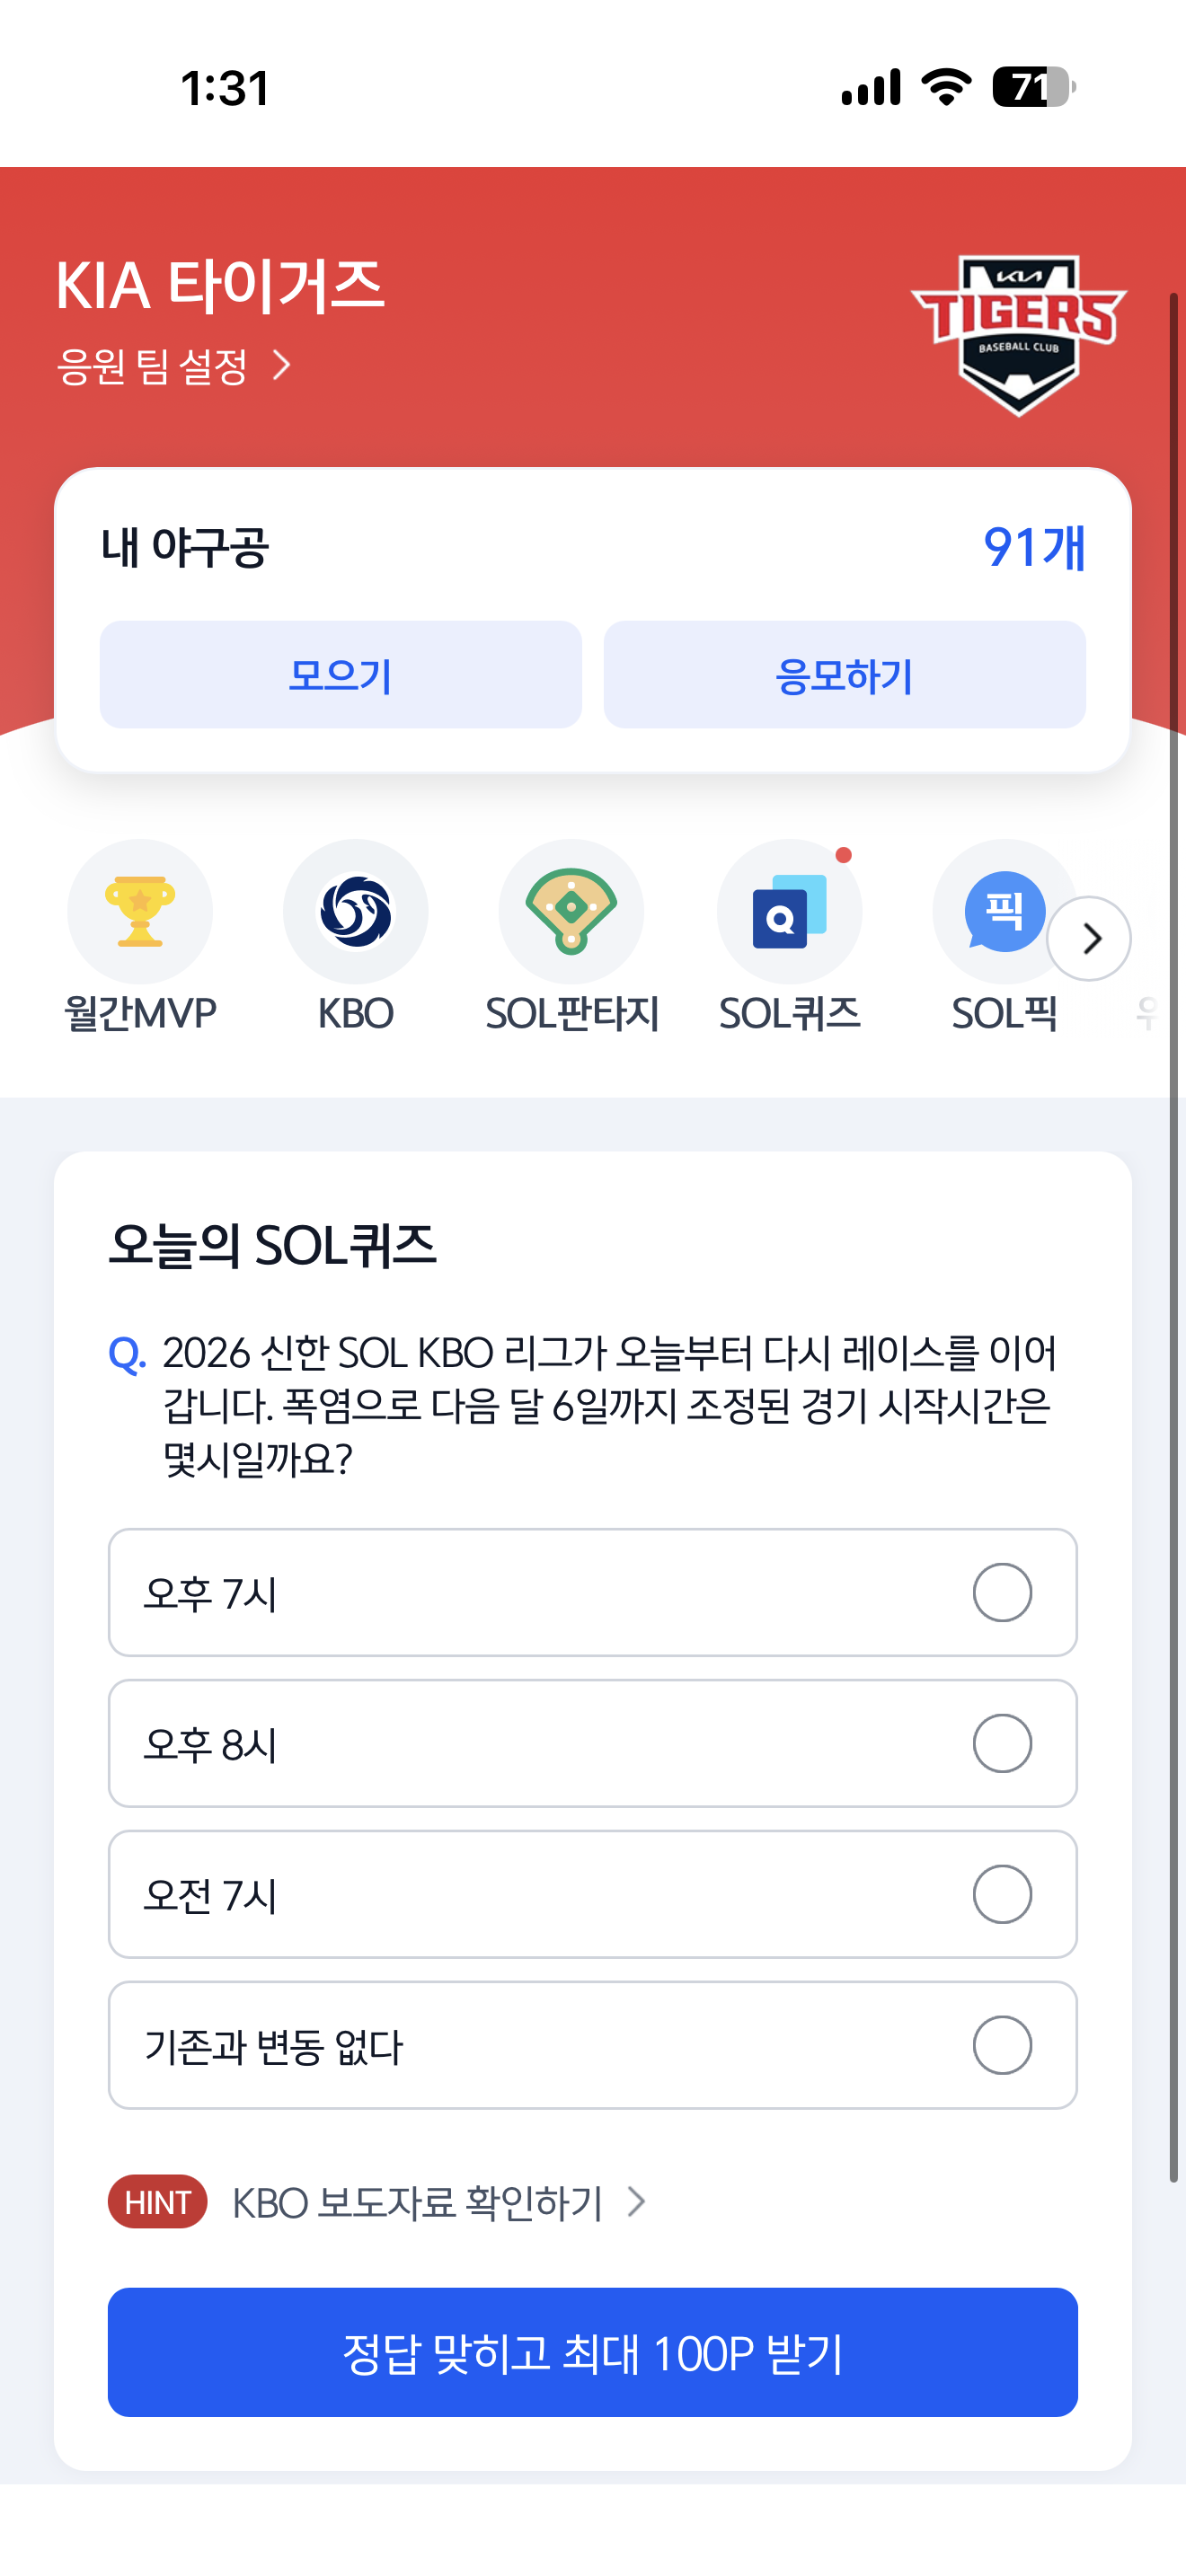Tap the KBO league logo icon
Image resolution: width=1186 pixels, height=2576 pixels.
pos(356,911)
